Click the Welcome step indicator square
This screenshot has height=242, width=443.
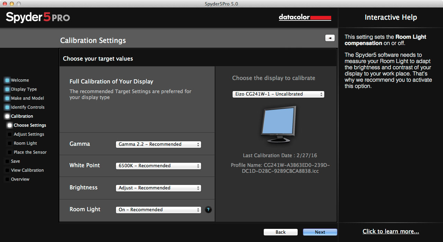[7, 80]
